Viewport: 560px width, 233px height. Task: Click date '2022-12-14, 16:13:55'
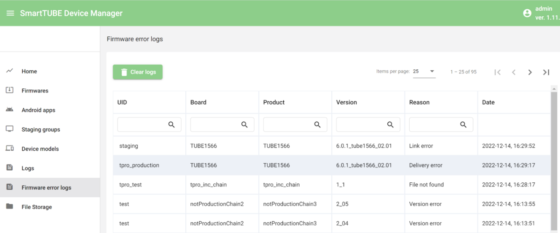(x=508, y=204)
